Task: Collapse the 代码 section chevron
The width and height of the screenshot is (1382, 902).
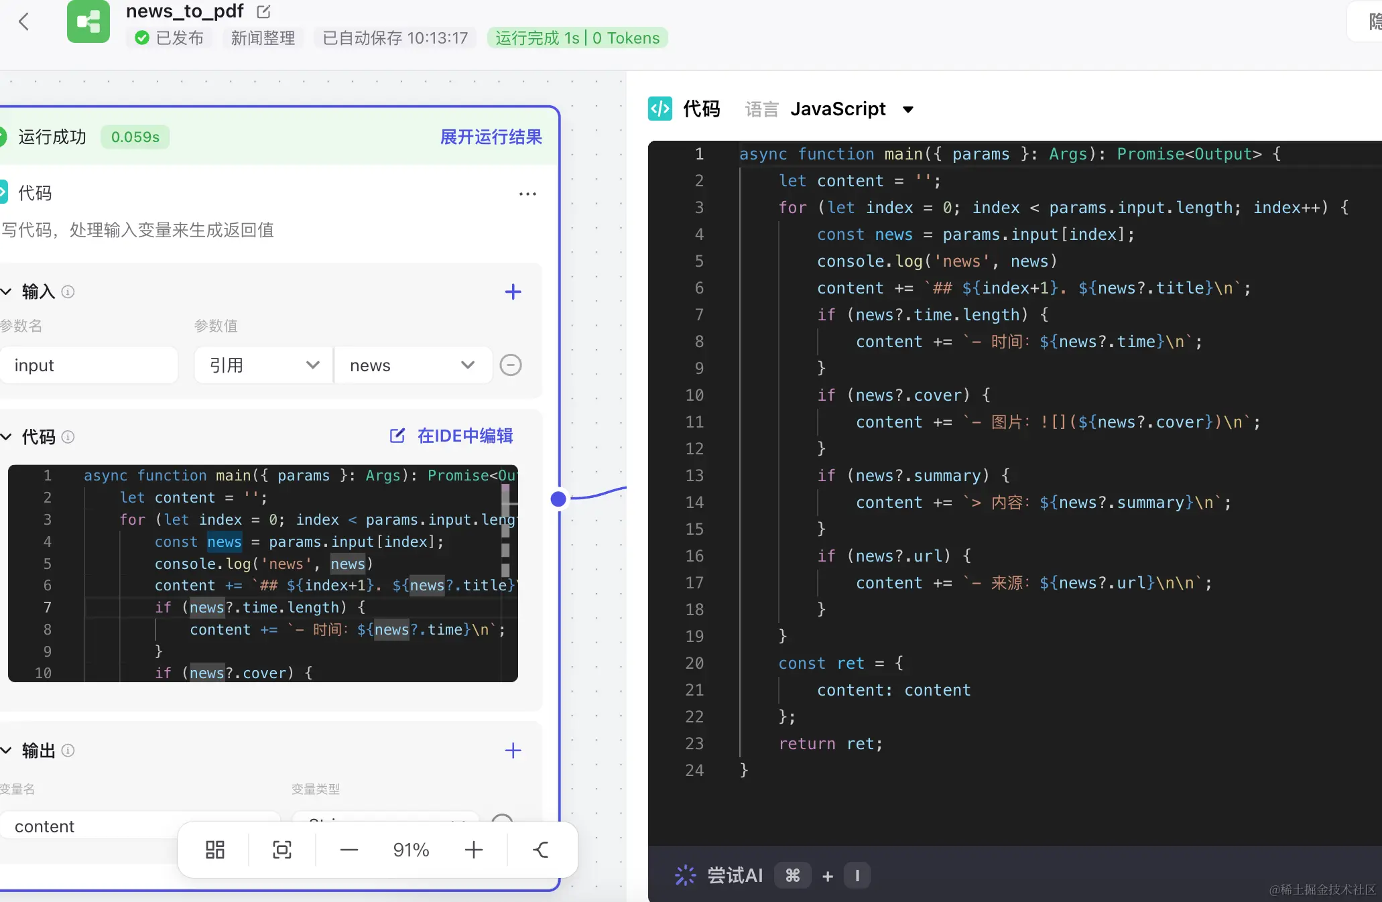Action: [7, 437]
